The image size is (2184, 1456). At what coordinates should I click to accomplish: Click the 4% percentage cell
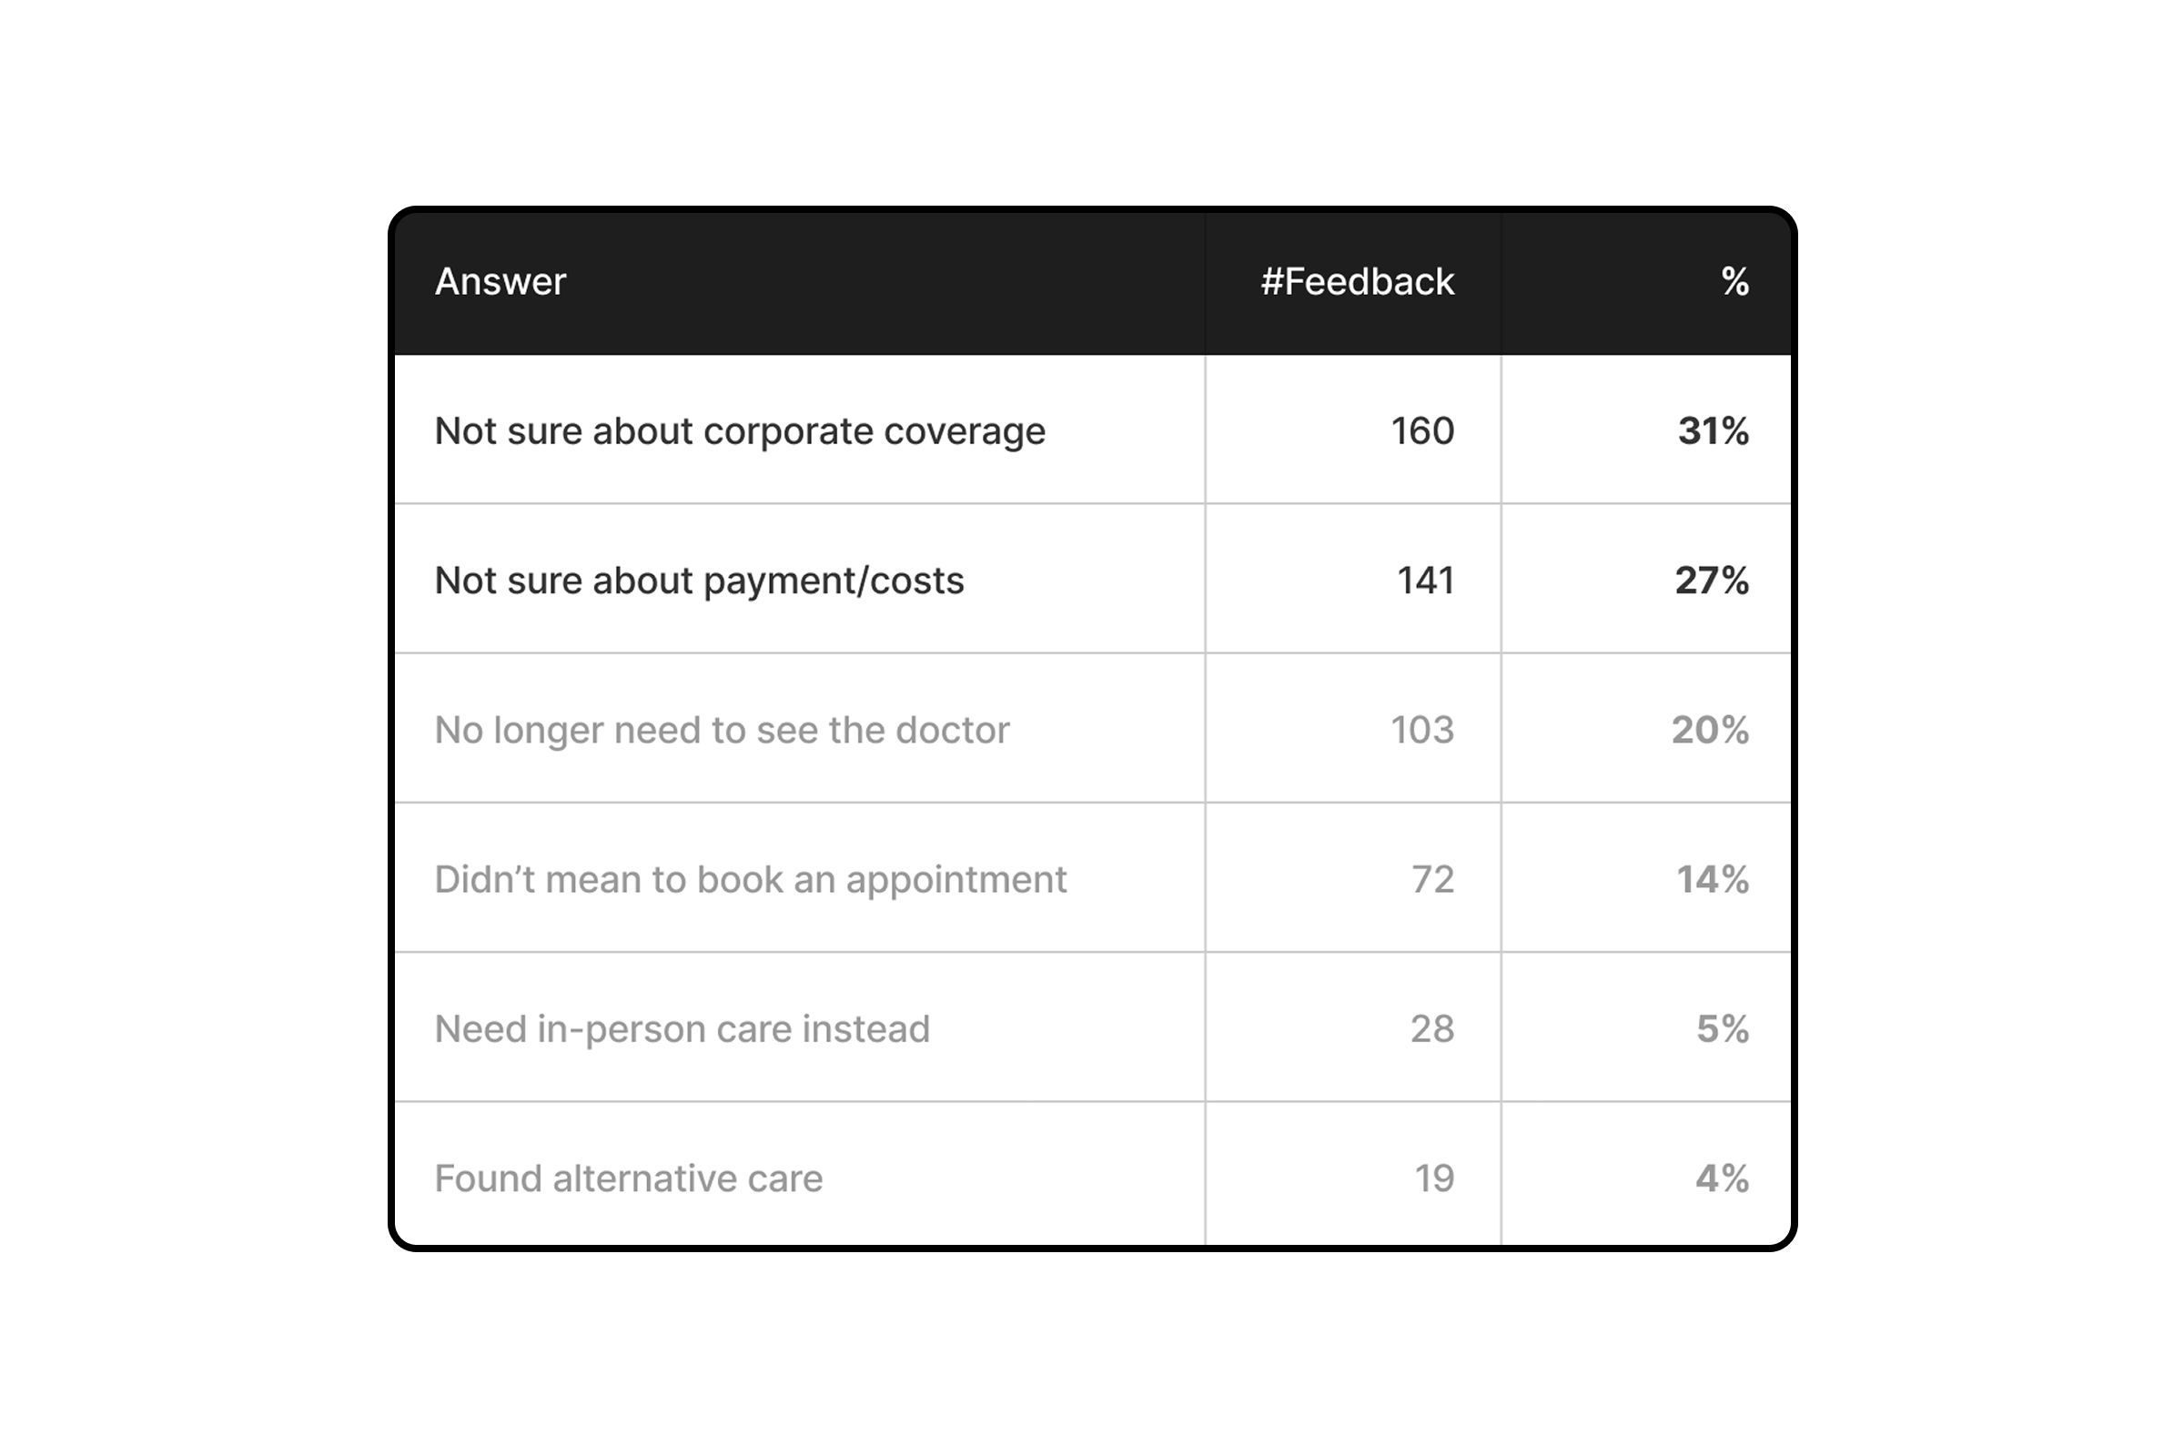pos(1722,1178)
